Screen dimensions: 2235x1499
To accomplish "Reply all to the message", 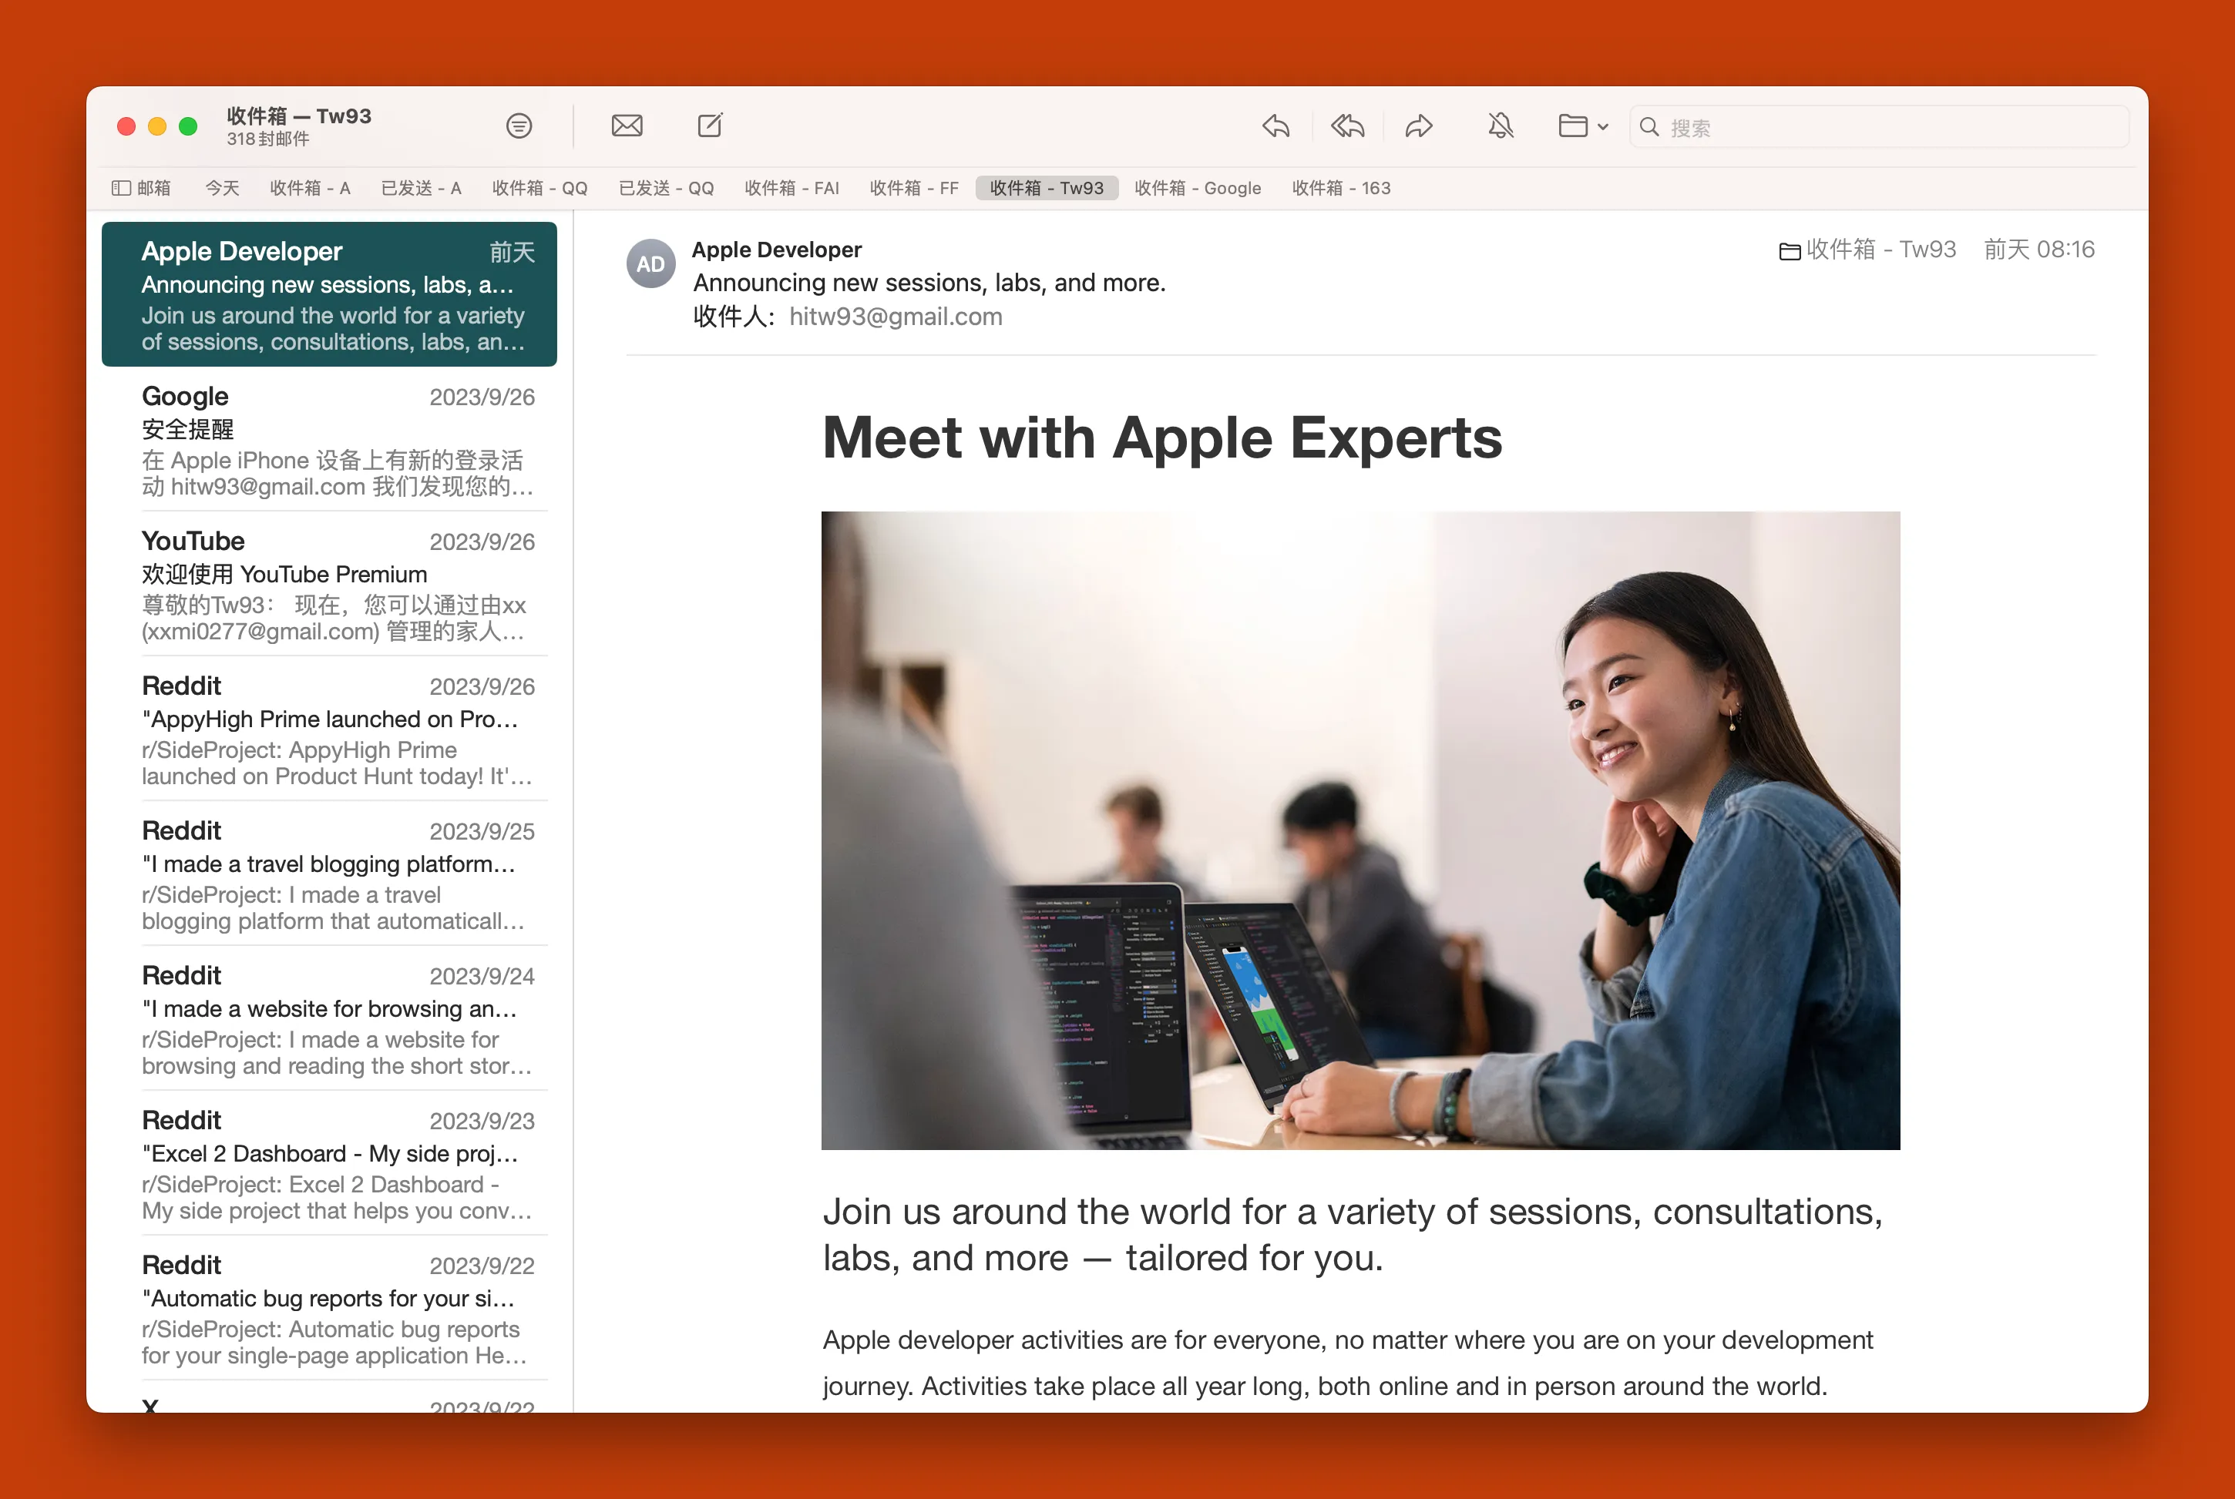I will (x=1346, y=126).
